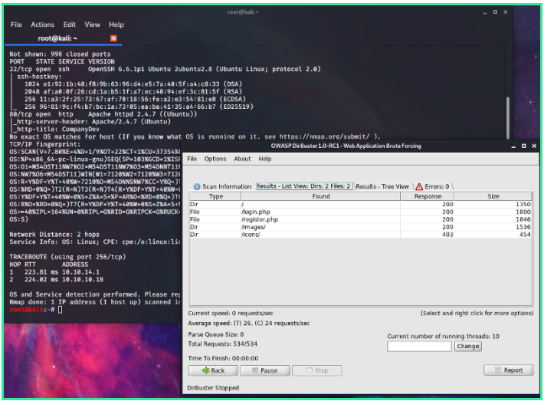
Task: Sort results by the Response column
Action: pos(428,196)
